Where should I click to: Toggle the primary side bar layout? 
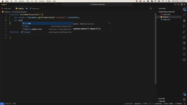pyautogui.click(x=175, y=4)
